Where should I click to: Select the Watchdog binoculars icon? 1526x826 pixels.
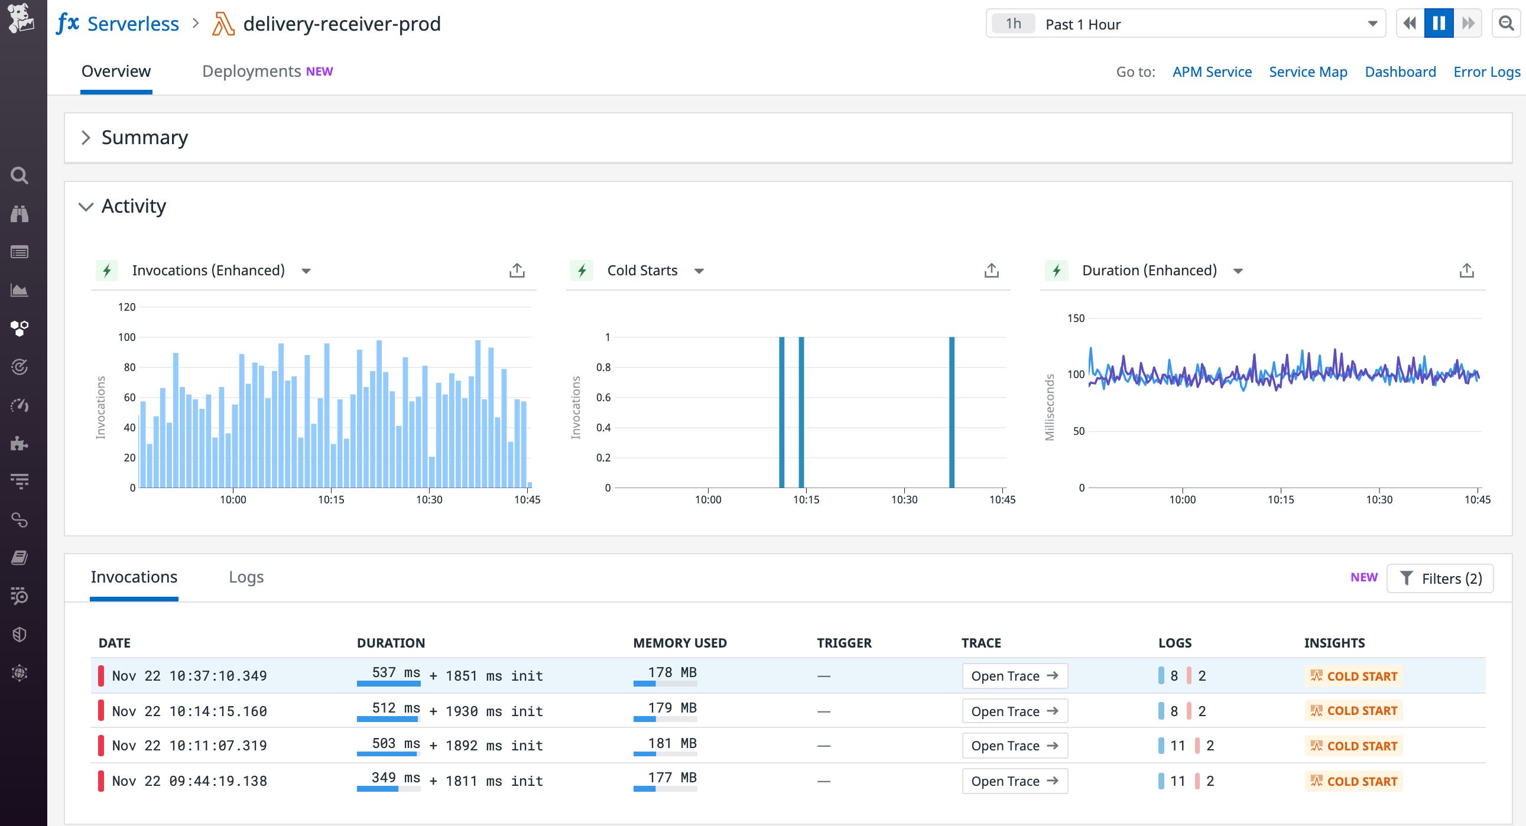pos(20,214)
